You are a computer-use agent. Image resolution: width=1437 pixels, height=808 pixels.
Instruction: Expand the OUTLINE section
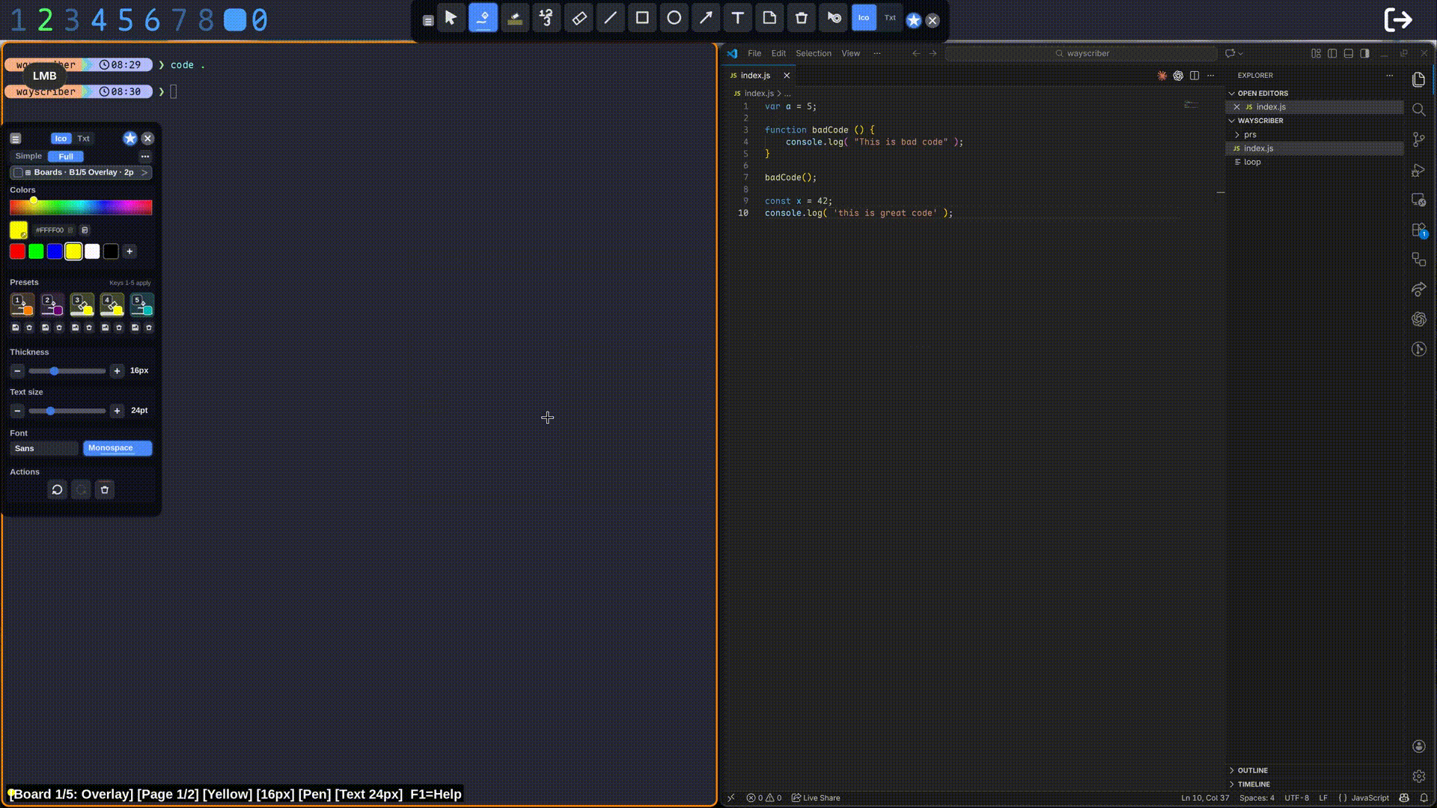tap(1252, 770)
